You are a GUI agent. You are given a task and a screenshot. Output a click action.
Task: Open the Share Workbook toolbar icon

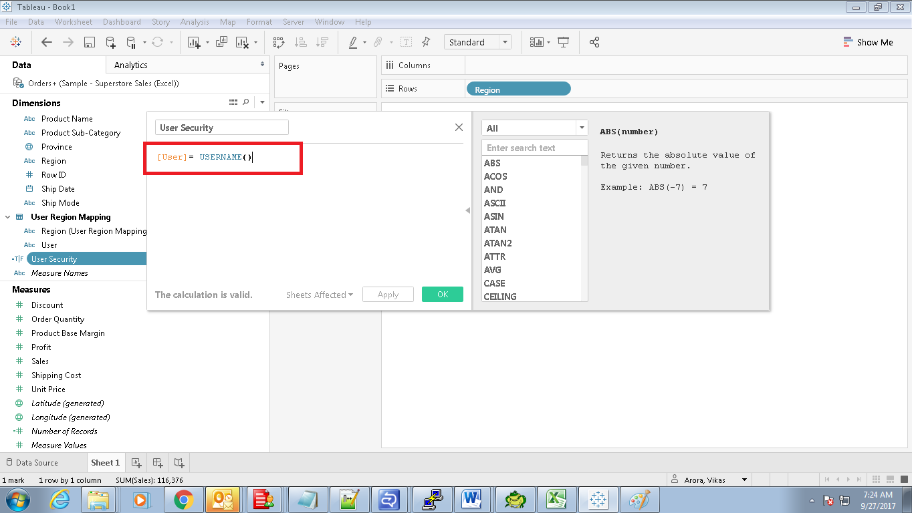[x=594, y=42]
